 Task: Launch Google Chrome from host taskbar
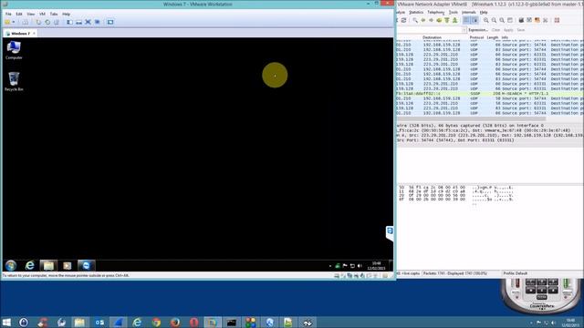point(156,322)
